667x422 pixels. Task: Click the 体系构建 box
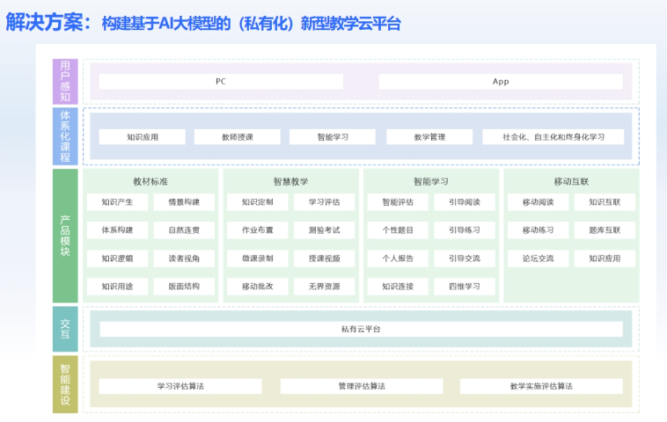tap(117, 230)
